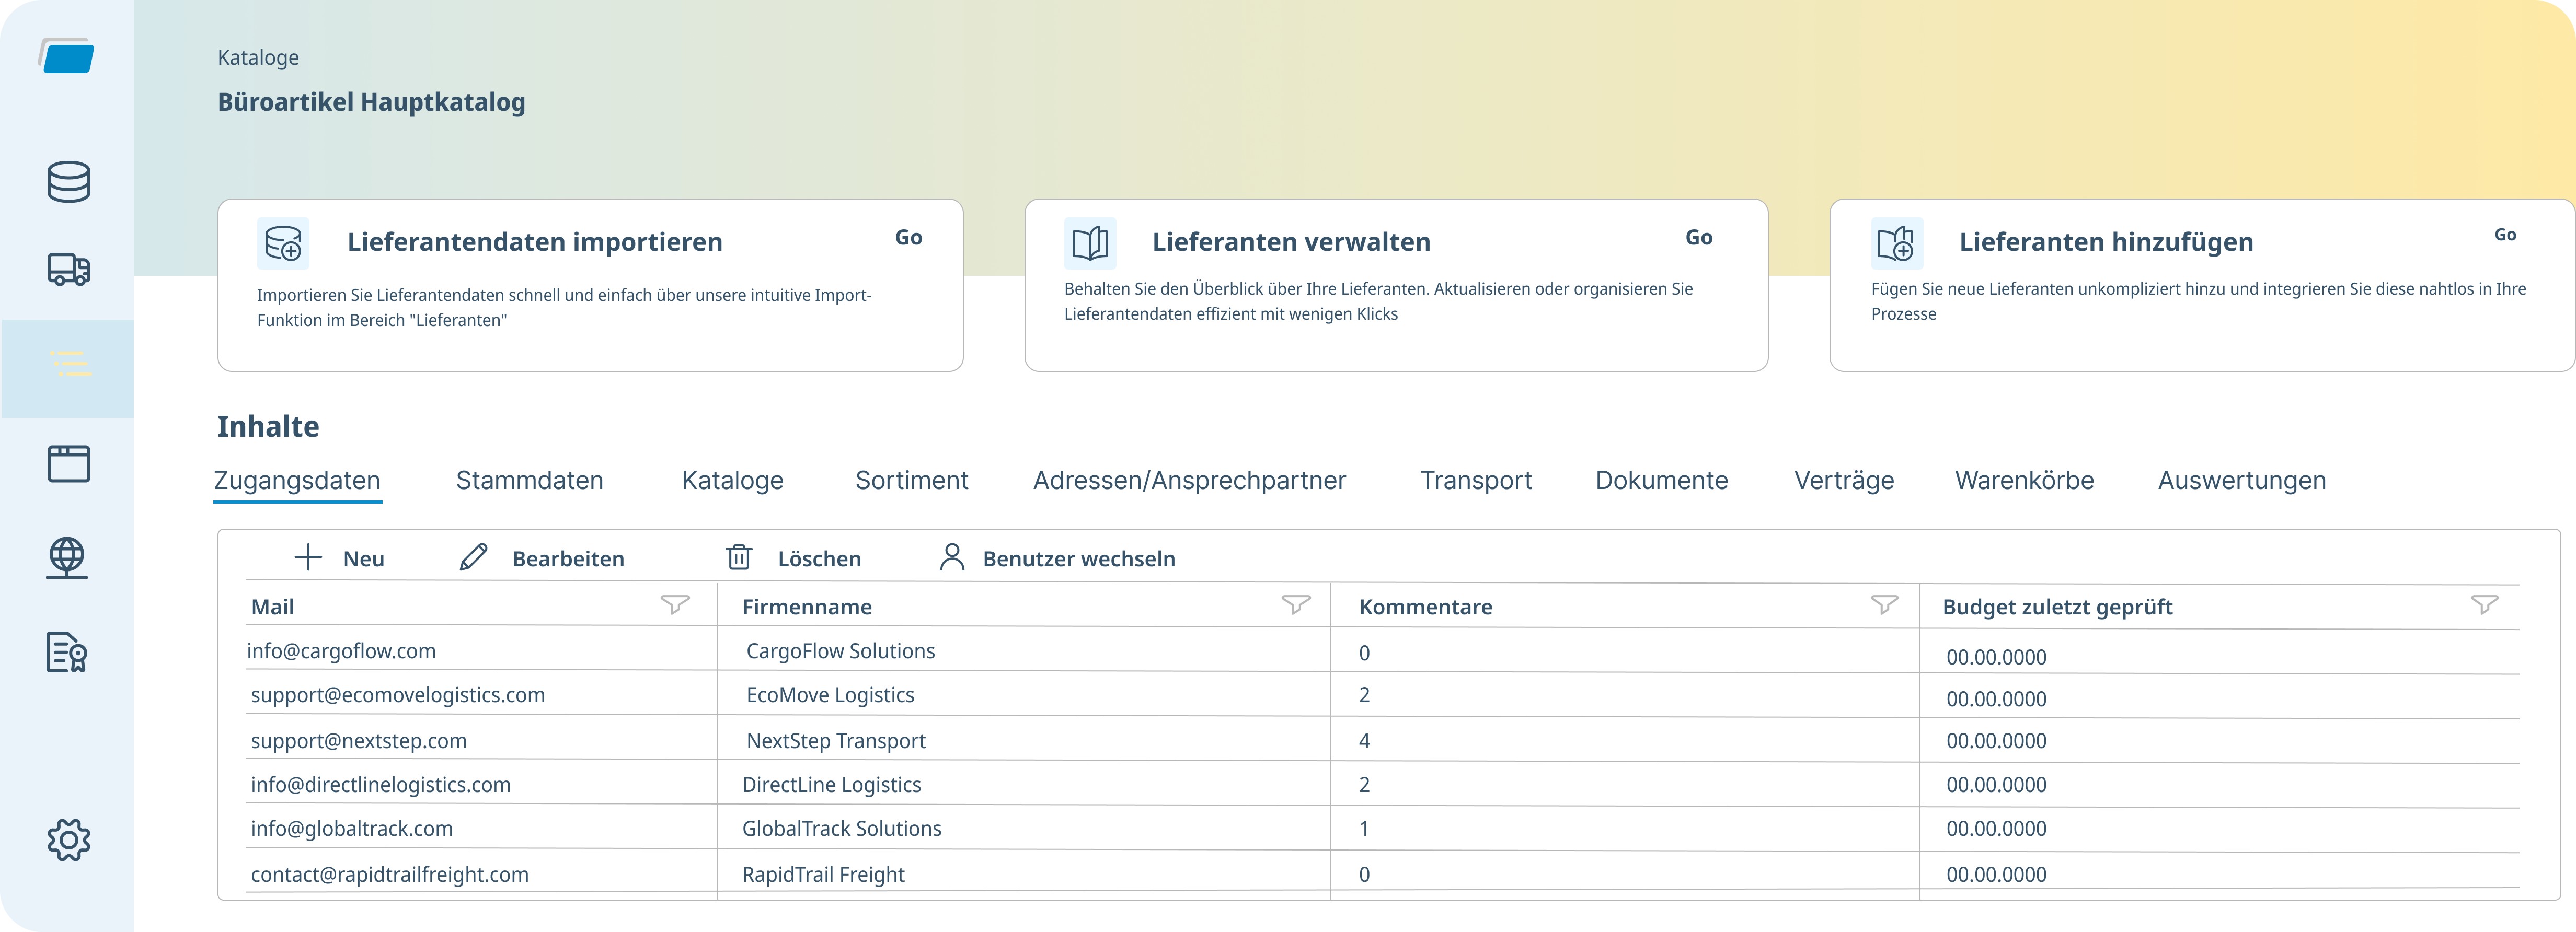Select the info@cargoflow.com mail cell
This screenshot has width=2576, height=932.
(x=341, y=651)
